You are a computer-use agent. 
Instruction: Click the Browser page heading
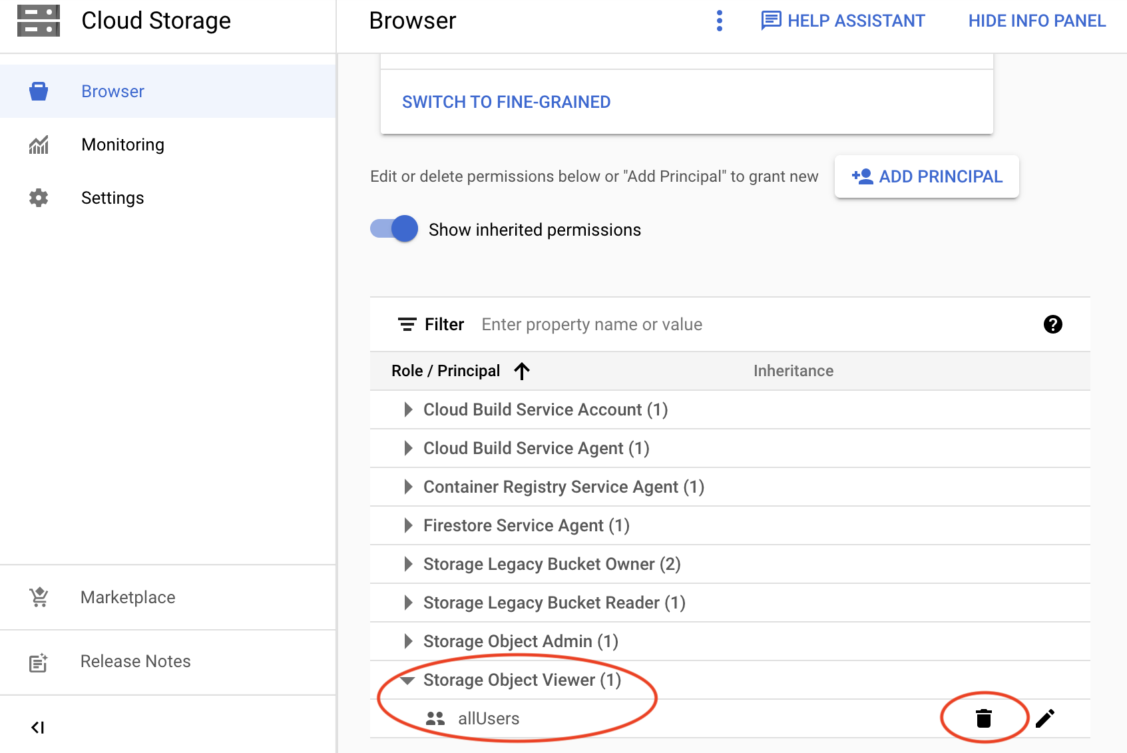click(413, 21)
